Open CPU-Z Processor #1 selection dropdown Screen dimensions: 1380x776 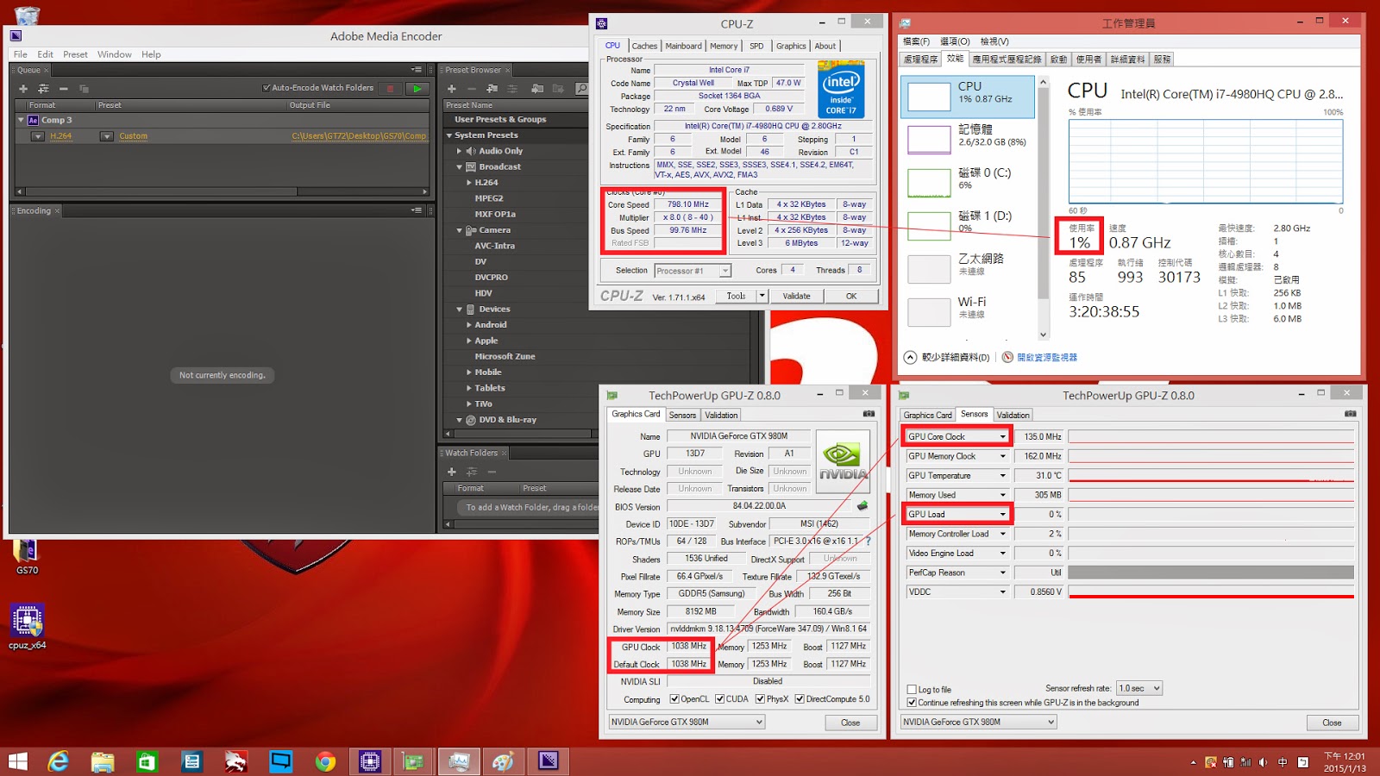[693, 271]
